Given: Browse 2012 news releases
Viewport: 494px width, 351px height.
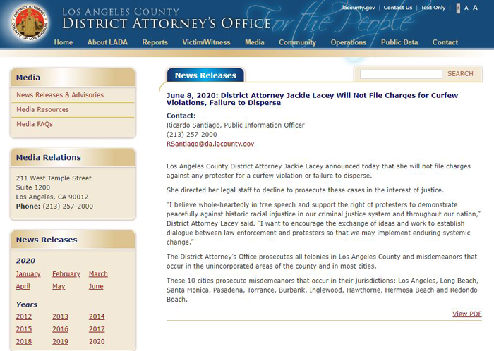Looking at the screenshot, I should [24, 316].
